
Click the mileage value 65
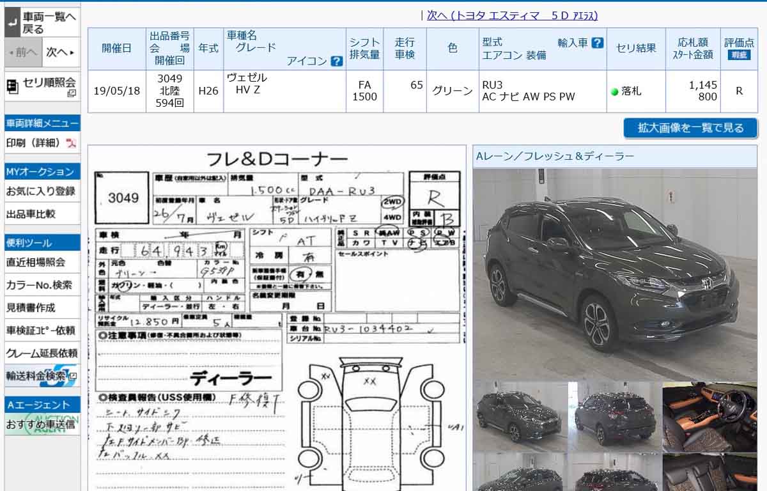click(417, 85)
